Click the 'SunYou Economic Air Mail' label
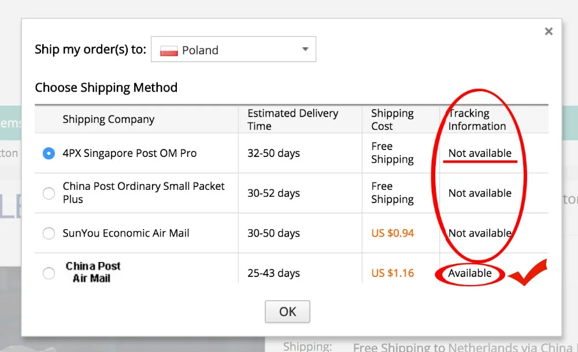Screen dimensions: 578x352 [x=125, y=233]
